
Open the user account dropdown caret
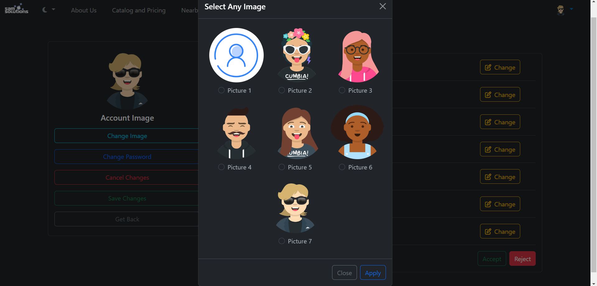(571, 9)
